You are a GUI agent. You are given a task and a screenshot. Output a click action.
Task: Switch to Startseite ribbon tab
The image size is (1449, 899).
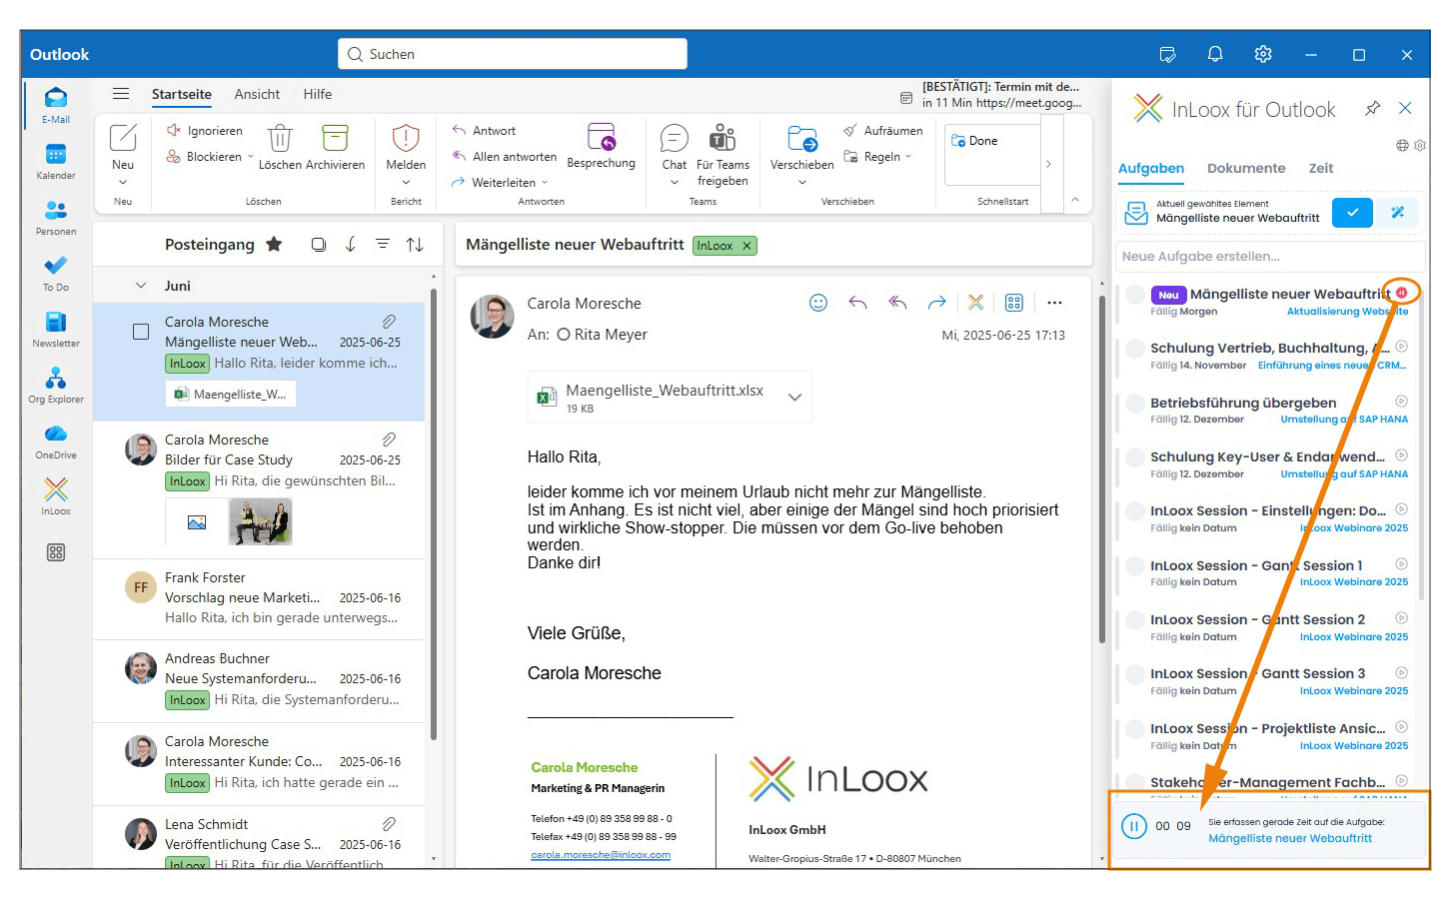click(x=182, y=94)
